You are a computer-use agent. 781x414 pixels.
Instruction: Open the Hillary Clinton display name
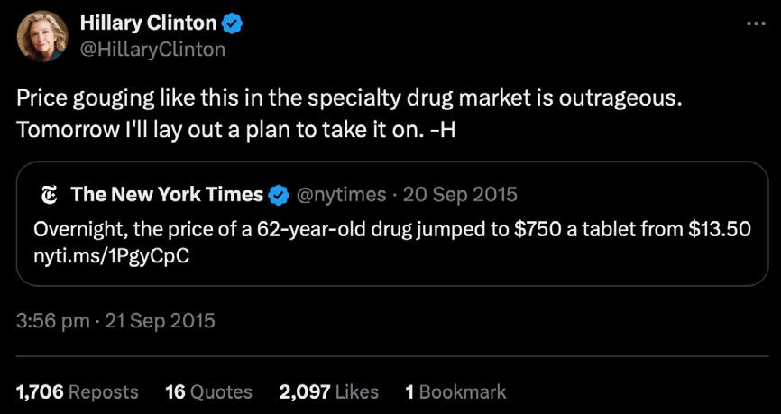148,24
